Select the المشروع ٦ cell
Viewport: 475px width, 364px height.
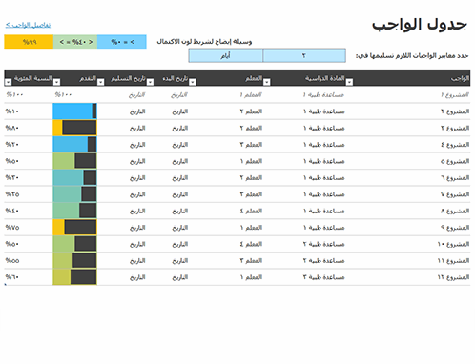click(455, 177)
